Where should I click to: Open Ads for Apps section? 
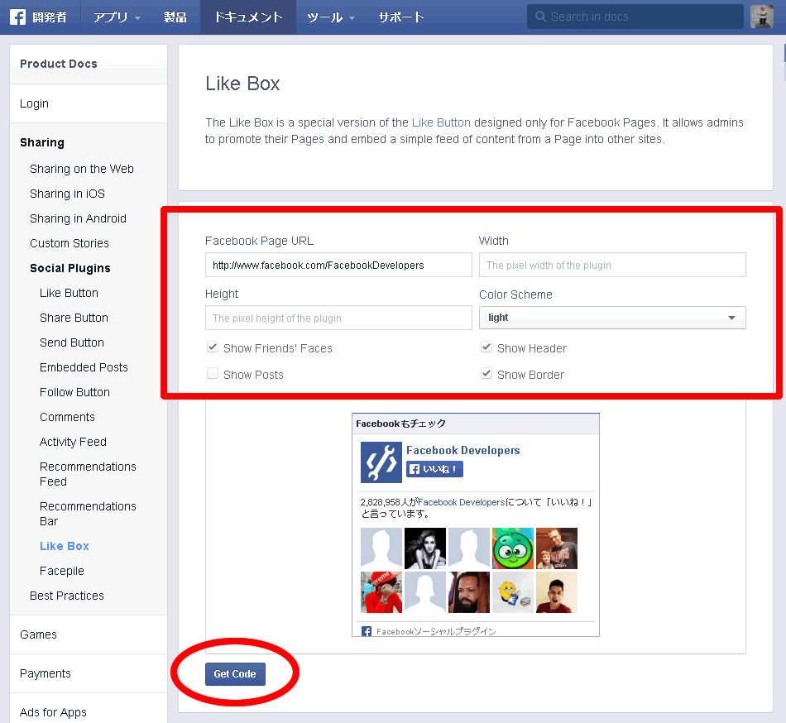click(53, 712)
